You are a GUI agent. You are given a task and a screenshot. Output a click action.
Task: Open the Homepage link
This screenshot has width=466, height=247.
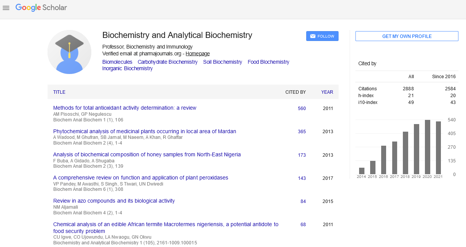pyautogui.click(x=197, y=54)
